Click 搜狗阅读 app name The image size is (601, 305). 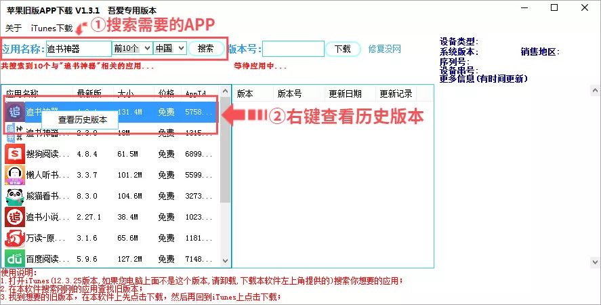click(x=48, y=154)
